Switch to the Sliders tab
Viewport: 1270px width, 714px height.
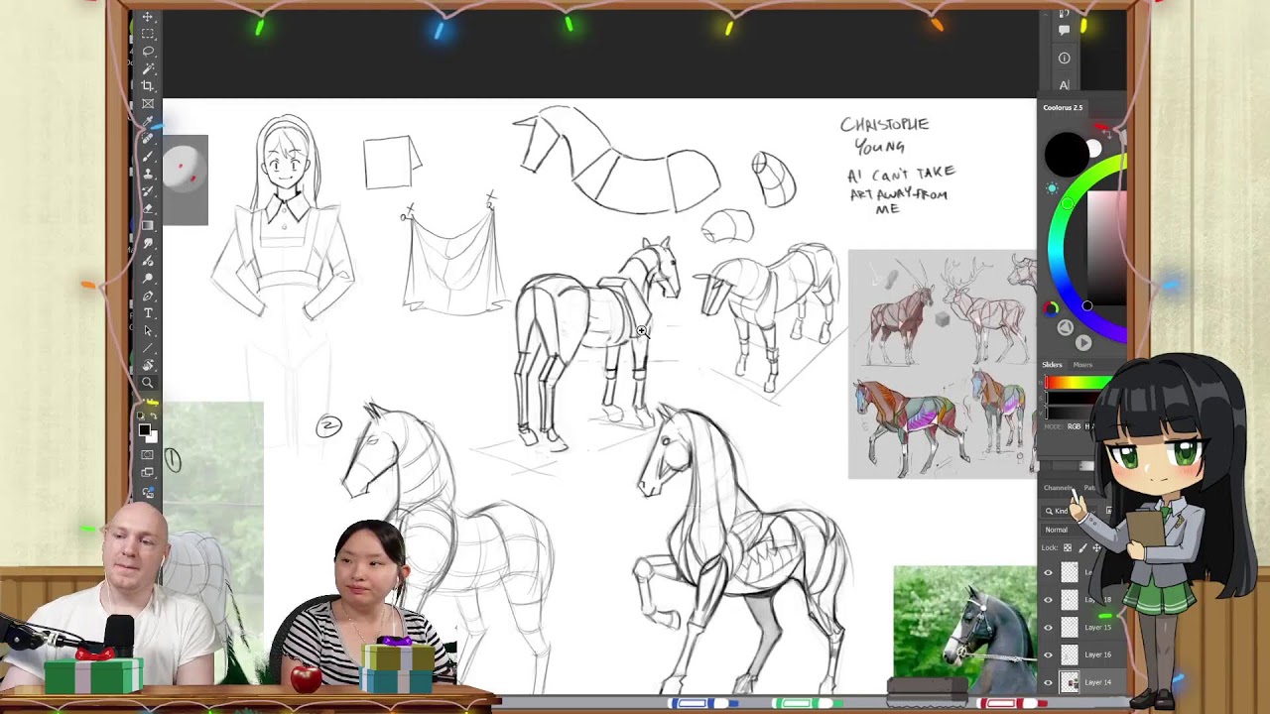click(x=1052, y=365)
